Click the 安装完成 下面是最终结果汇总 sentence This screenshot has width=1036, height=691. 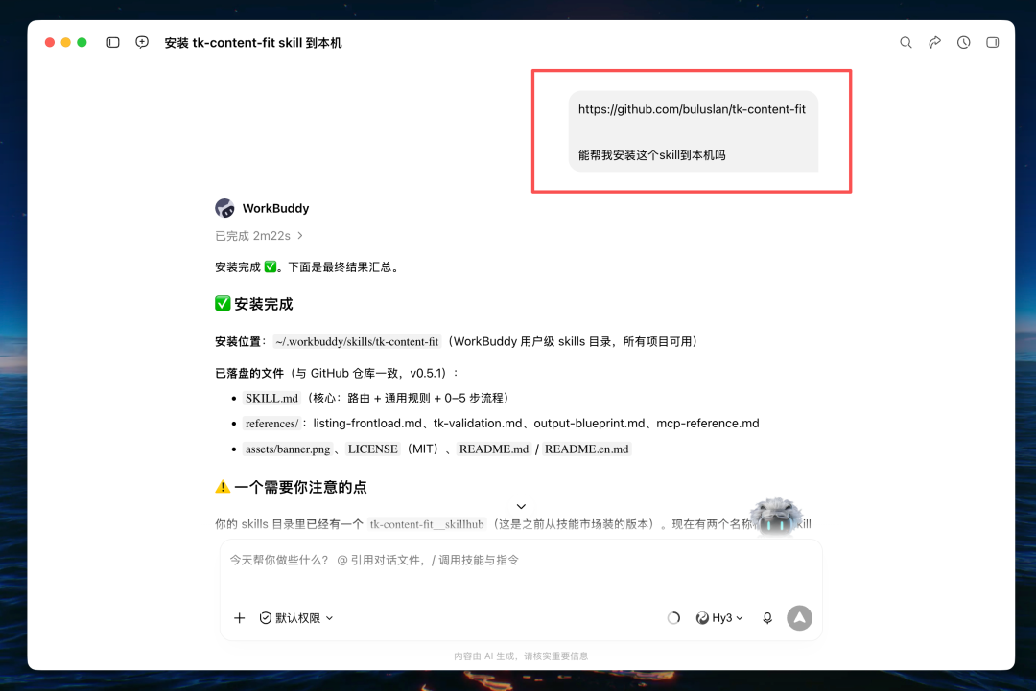pyautogui.click(x=308, y=266)
